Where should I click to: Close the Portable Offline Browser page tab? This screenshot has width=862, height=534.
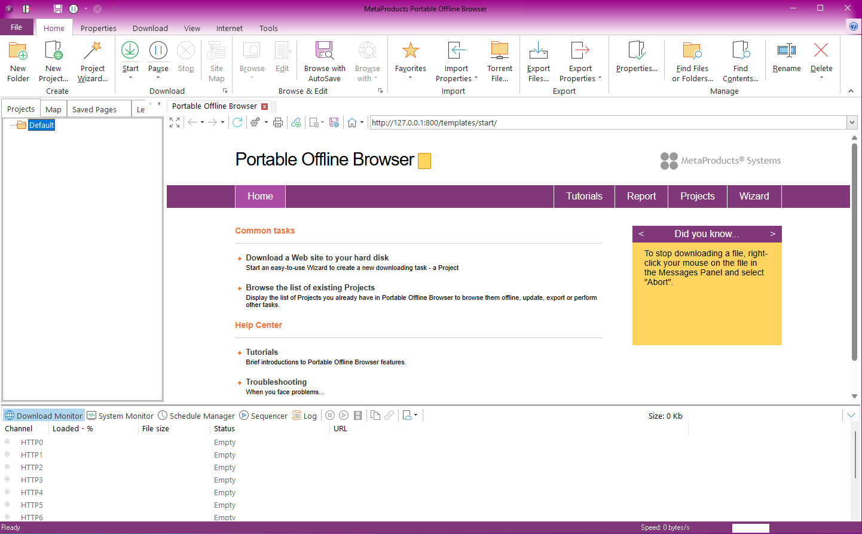pos(265,106)
